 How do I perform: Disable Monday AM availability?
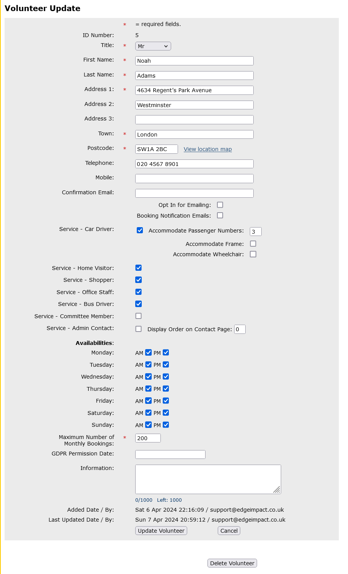pyautogui.click(x=149, y=353)
